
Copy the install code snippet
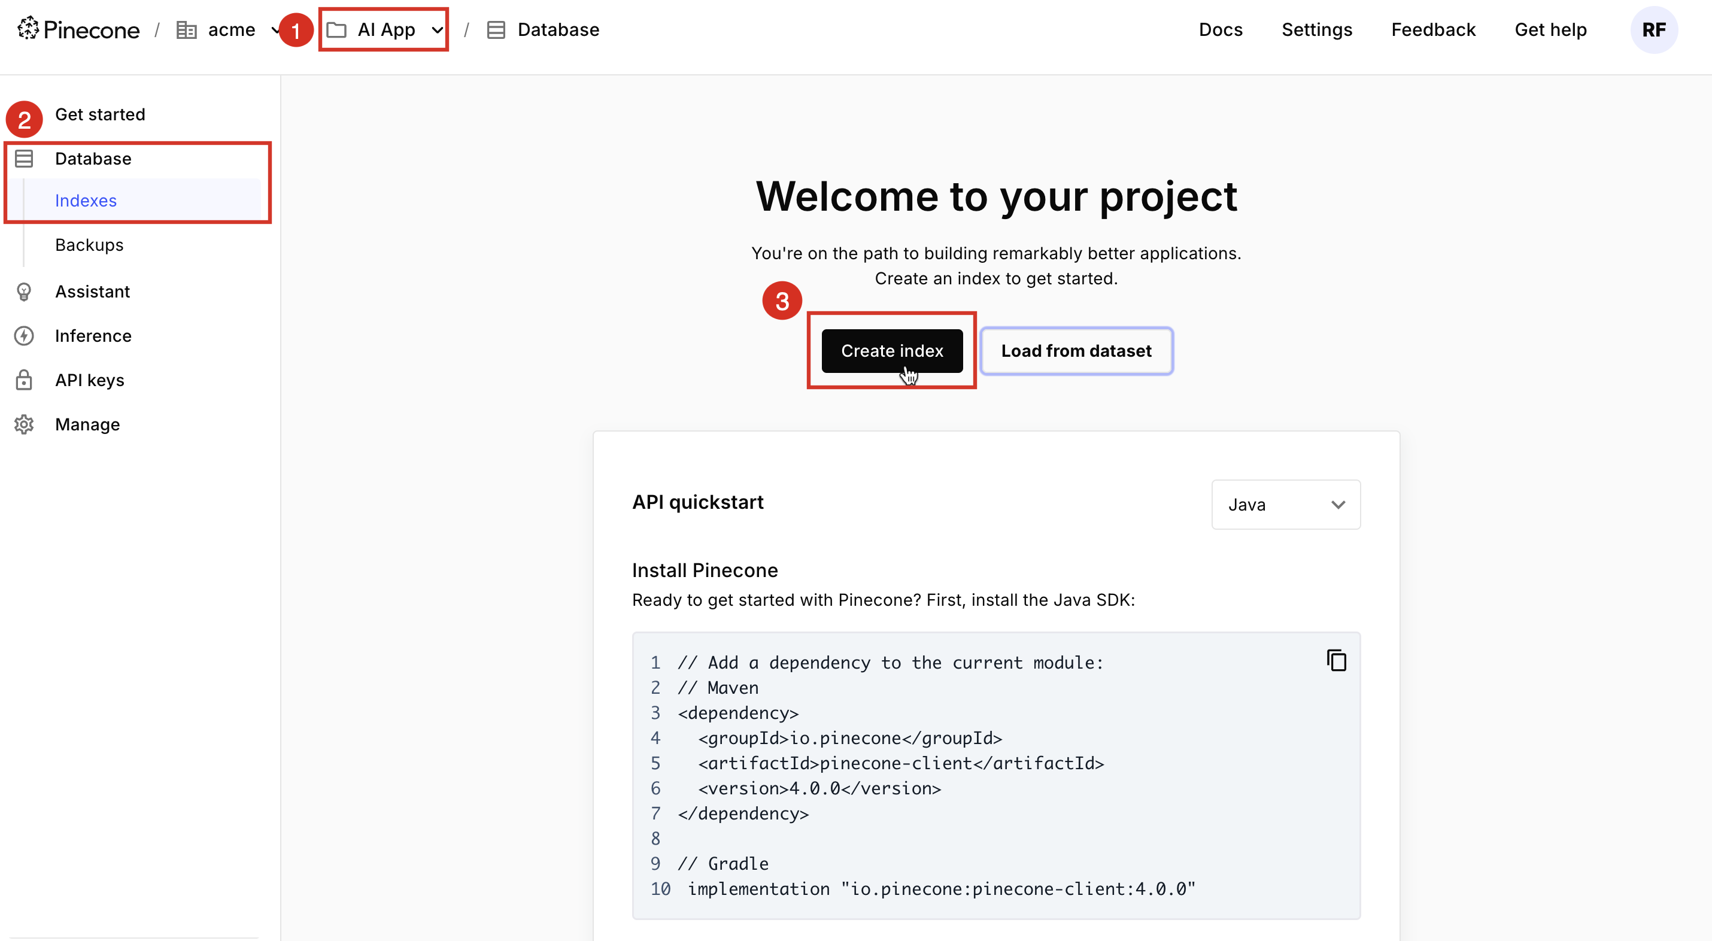(x=1336, y=661)
